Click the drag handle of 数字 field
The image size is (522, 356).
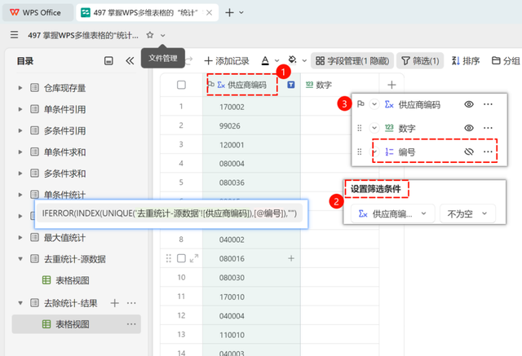(360, 128)
